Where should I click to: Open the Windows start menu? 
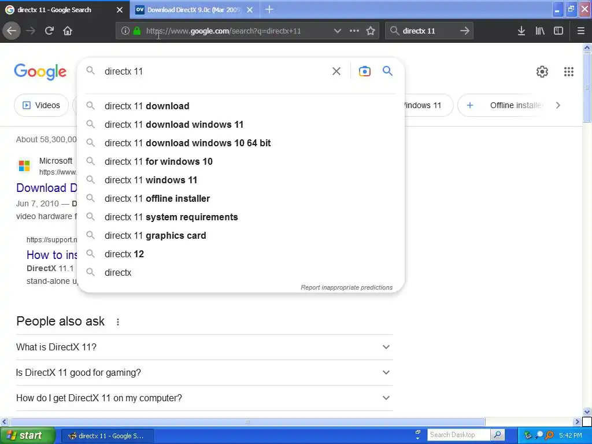(27, 436)
